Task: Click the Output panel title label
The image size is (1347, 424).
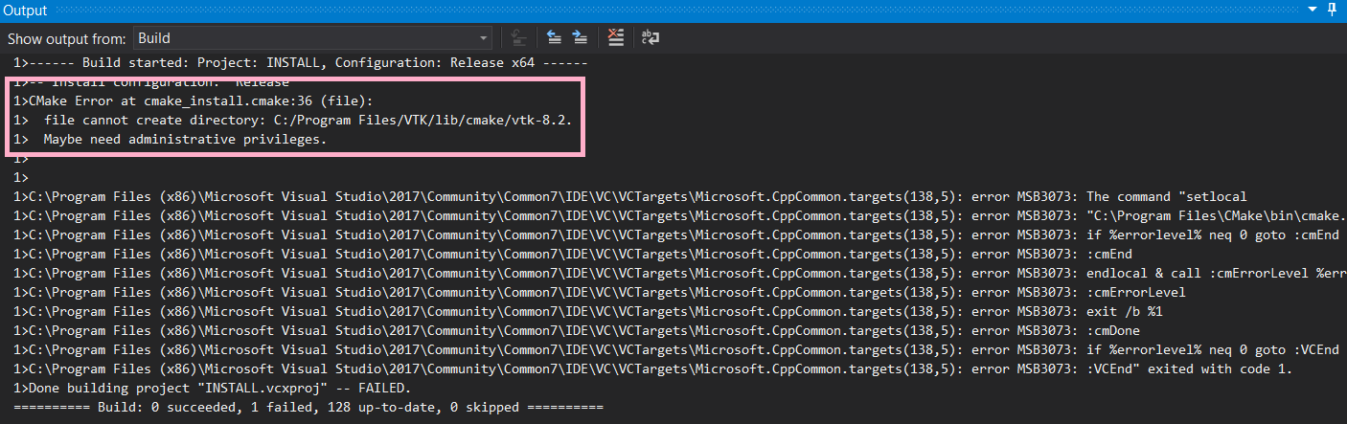Action: [25, 9]
